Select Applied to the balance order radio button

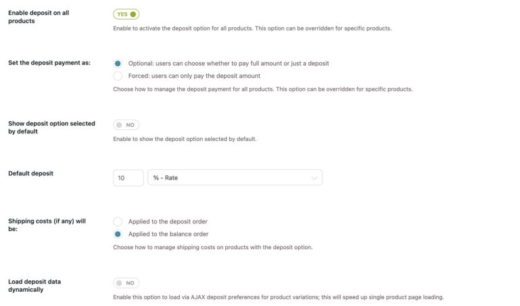(118, 234)
